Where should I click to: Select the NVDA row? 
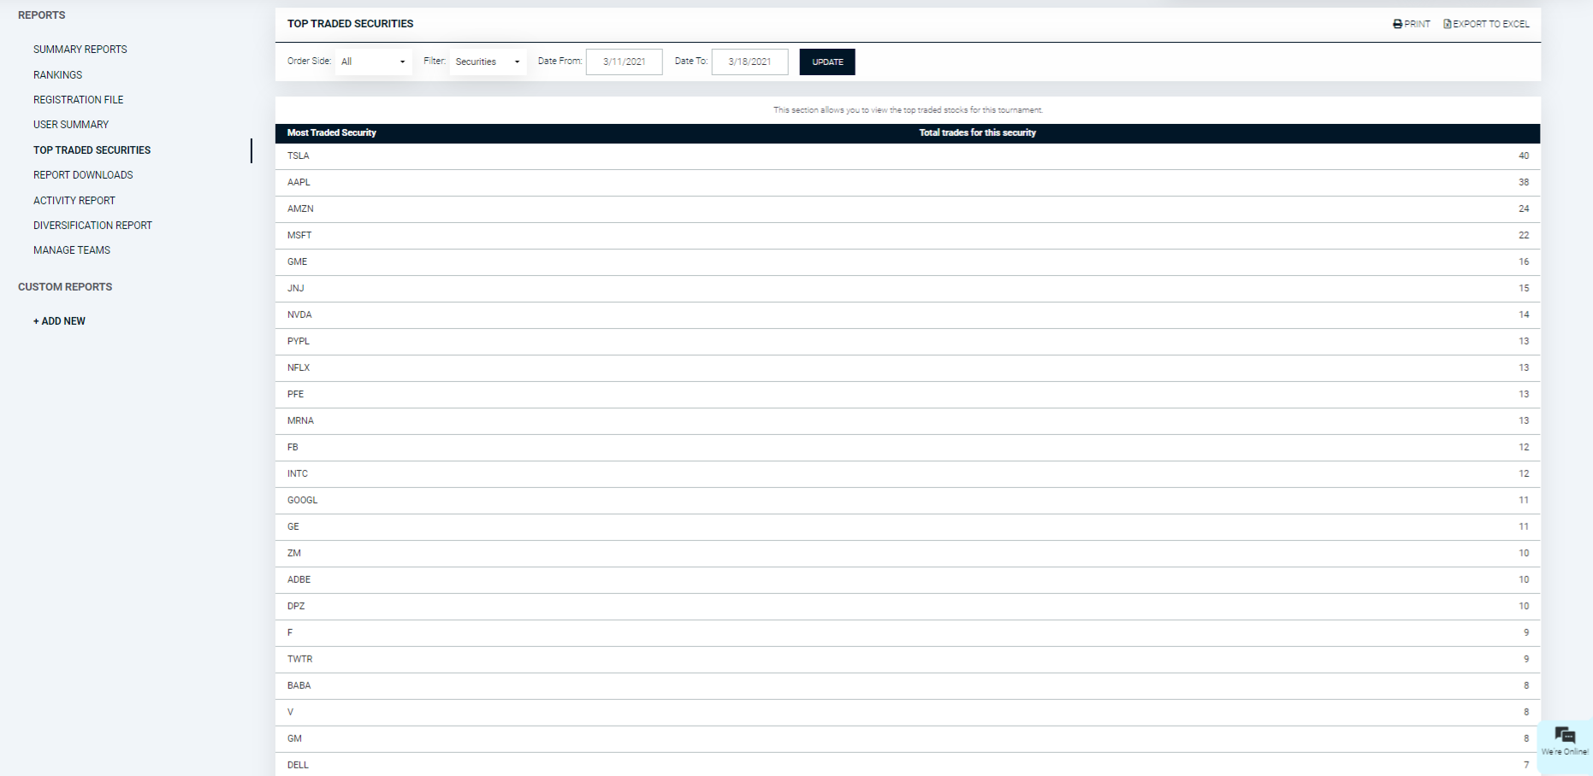[908, 315]
